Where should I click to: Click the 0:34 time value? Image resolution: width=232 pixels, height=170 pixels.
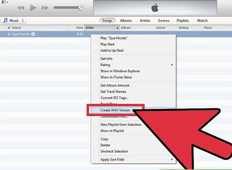[80, 34]
